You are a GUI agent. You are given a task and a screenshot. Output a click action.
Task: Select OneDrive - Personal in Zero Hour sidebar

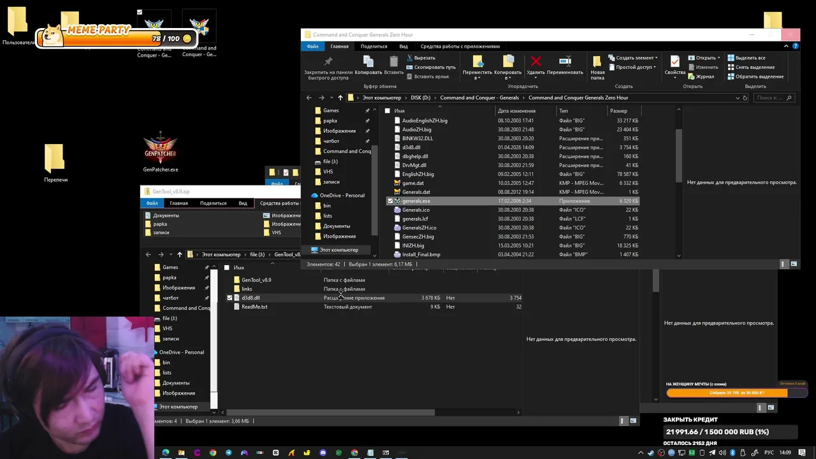[x=342, y=195]
